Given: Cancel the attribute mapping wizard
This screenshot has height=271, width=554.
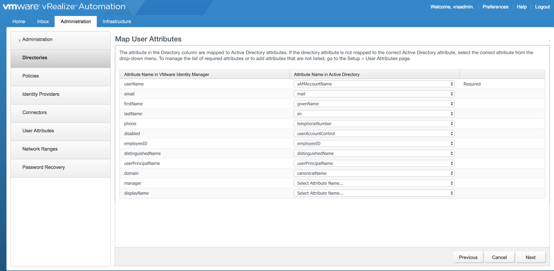Looking at the screenshot, I should 499,257.
